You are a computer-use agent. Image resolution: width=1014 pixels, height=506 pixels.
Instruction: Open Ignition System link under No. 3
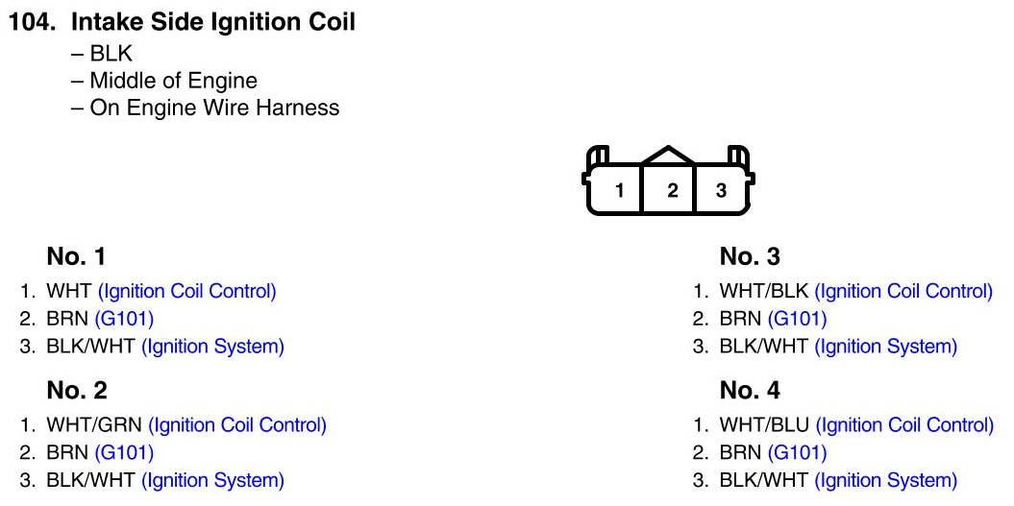tap(885, 347)
